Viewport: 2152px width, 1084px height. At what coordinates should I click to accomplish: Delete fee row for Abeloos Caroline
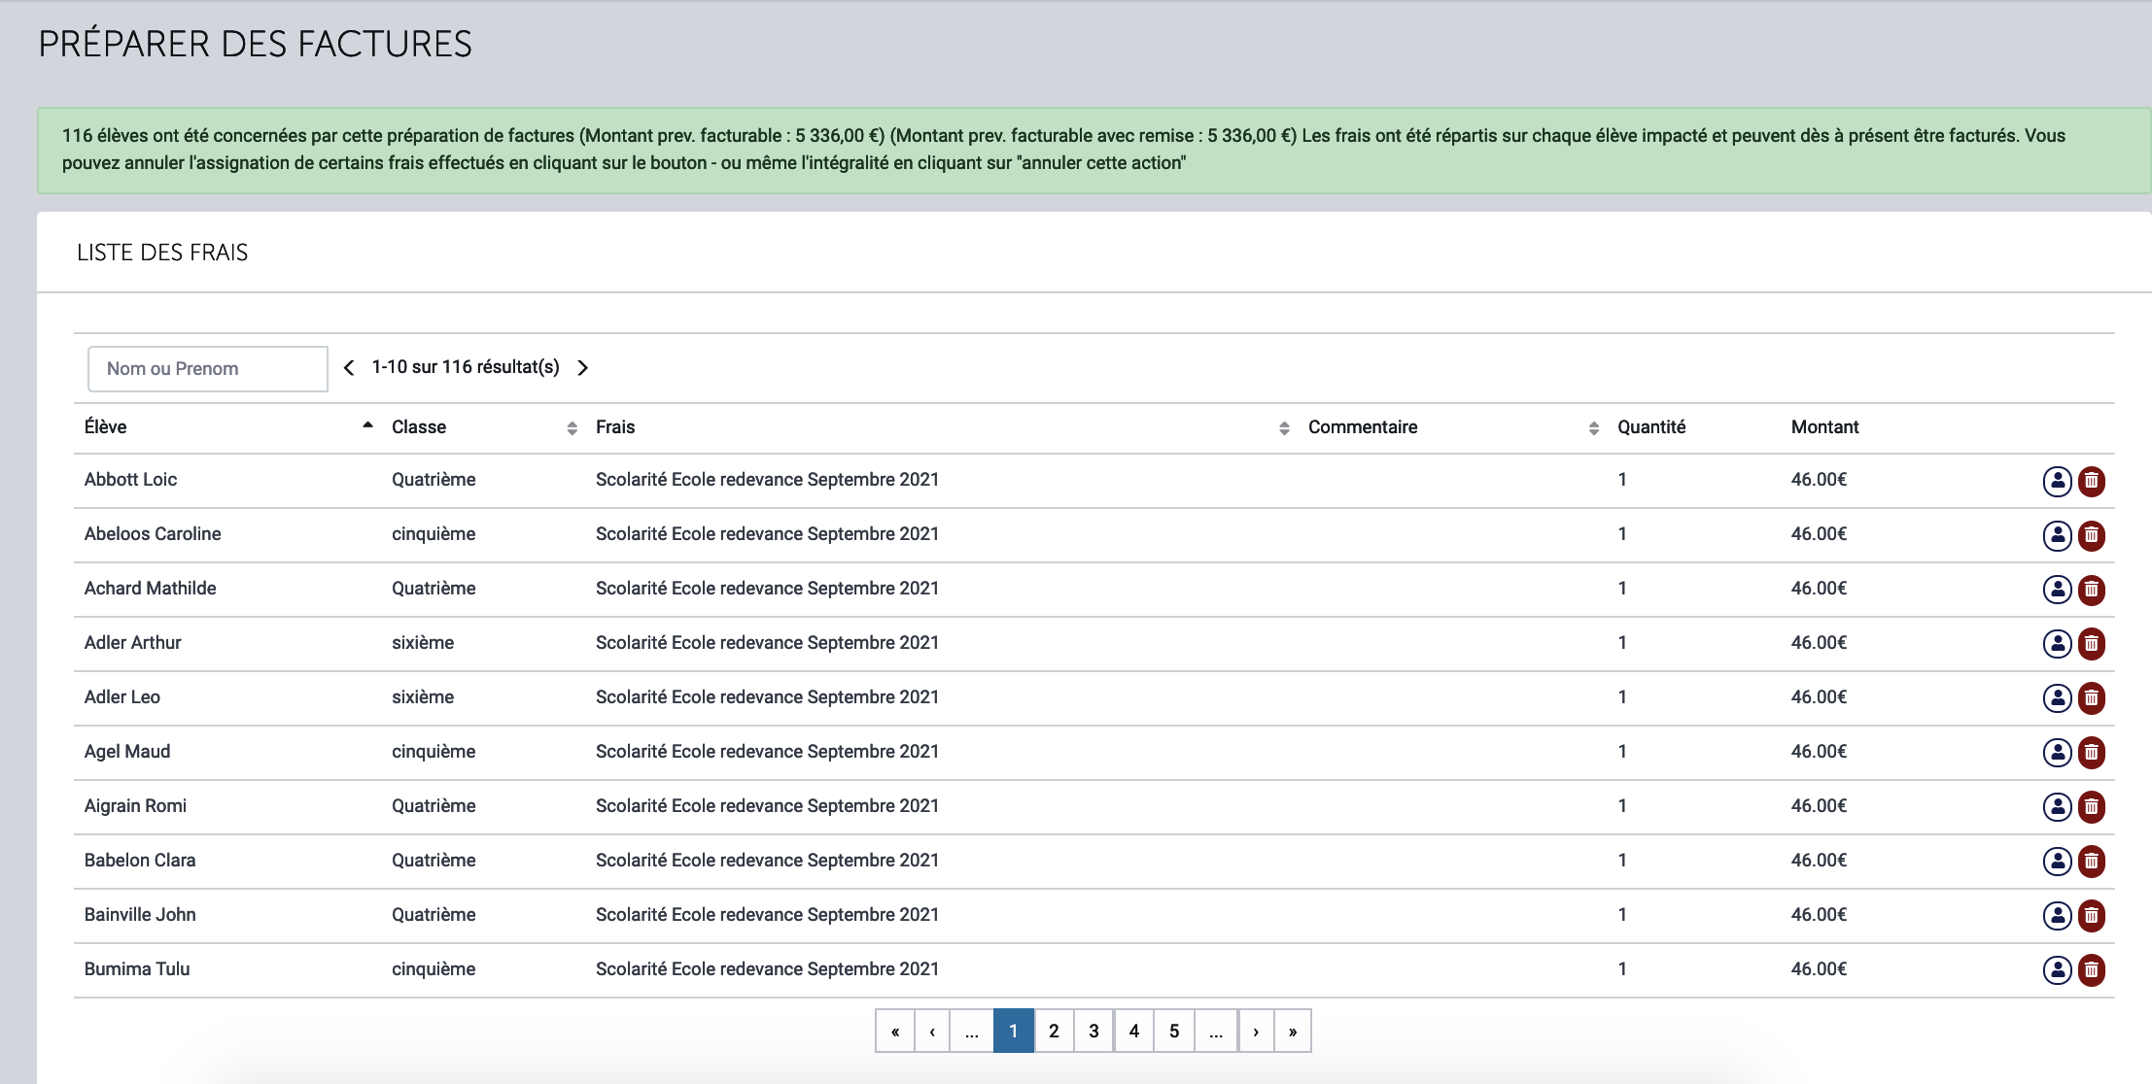coord(2092,535)
